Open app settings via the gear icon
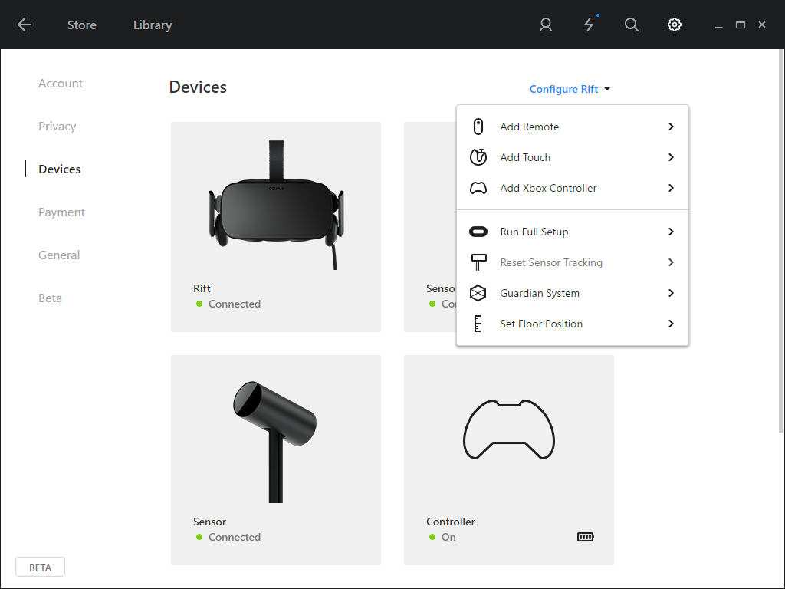 pos(675,25)
